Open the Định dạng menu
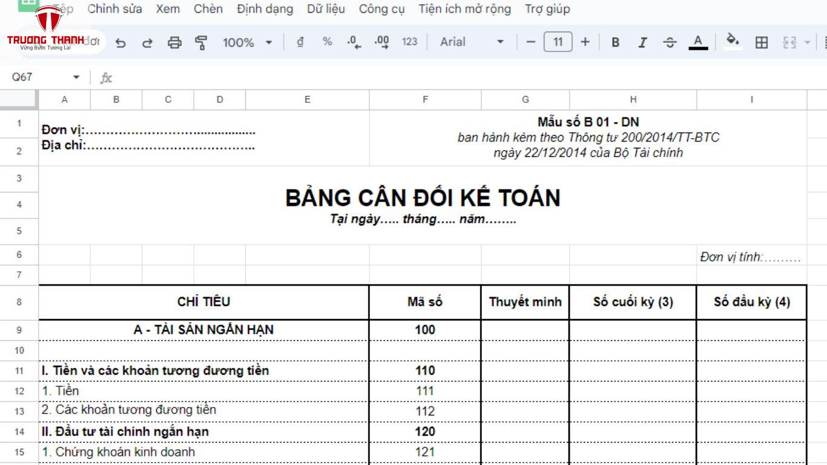The image size is (827, 465). click(x=265, y=9)
